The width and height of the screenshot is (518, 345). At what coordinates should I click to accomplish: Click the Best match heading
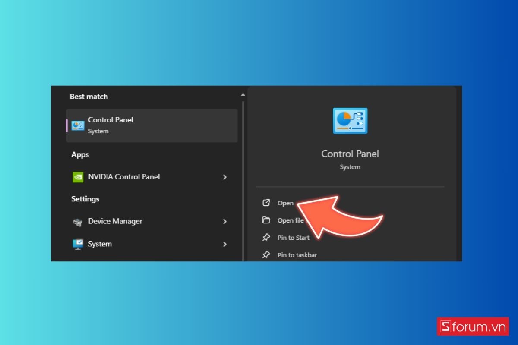(x=89, y=97)
